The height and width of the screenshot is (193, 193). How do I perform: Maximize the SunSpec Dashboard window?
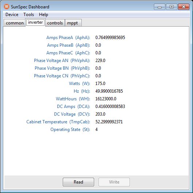[x=171, y=7]
